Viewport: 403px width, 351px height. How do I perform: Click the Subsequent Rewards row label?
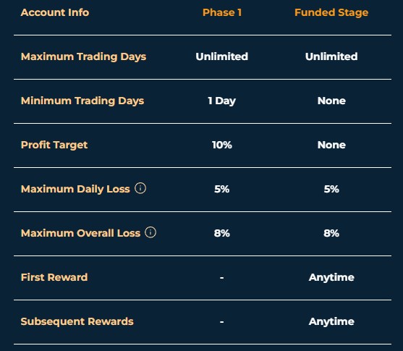click(x=77, y=321)
